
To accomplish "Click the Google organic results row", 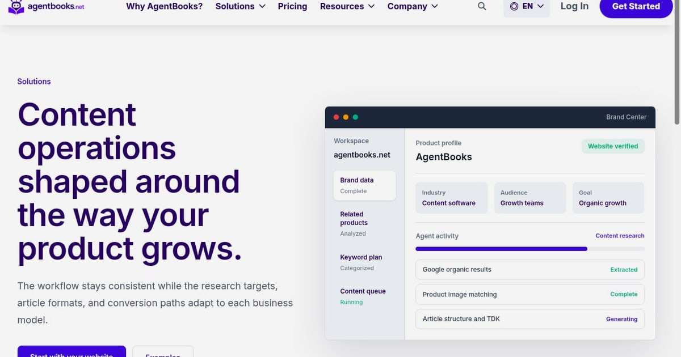I will click(530, 270).
